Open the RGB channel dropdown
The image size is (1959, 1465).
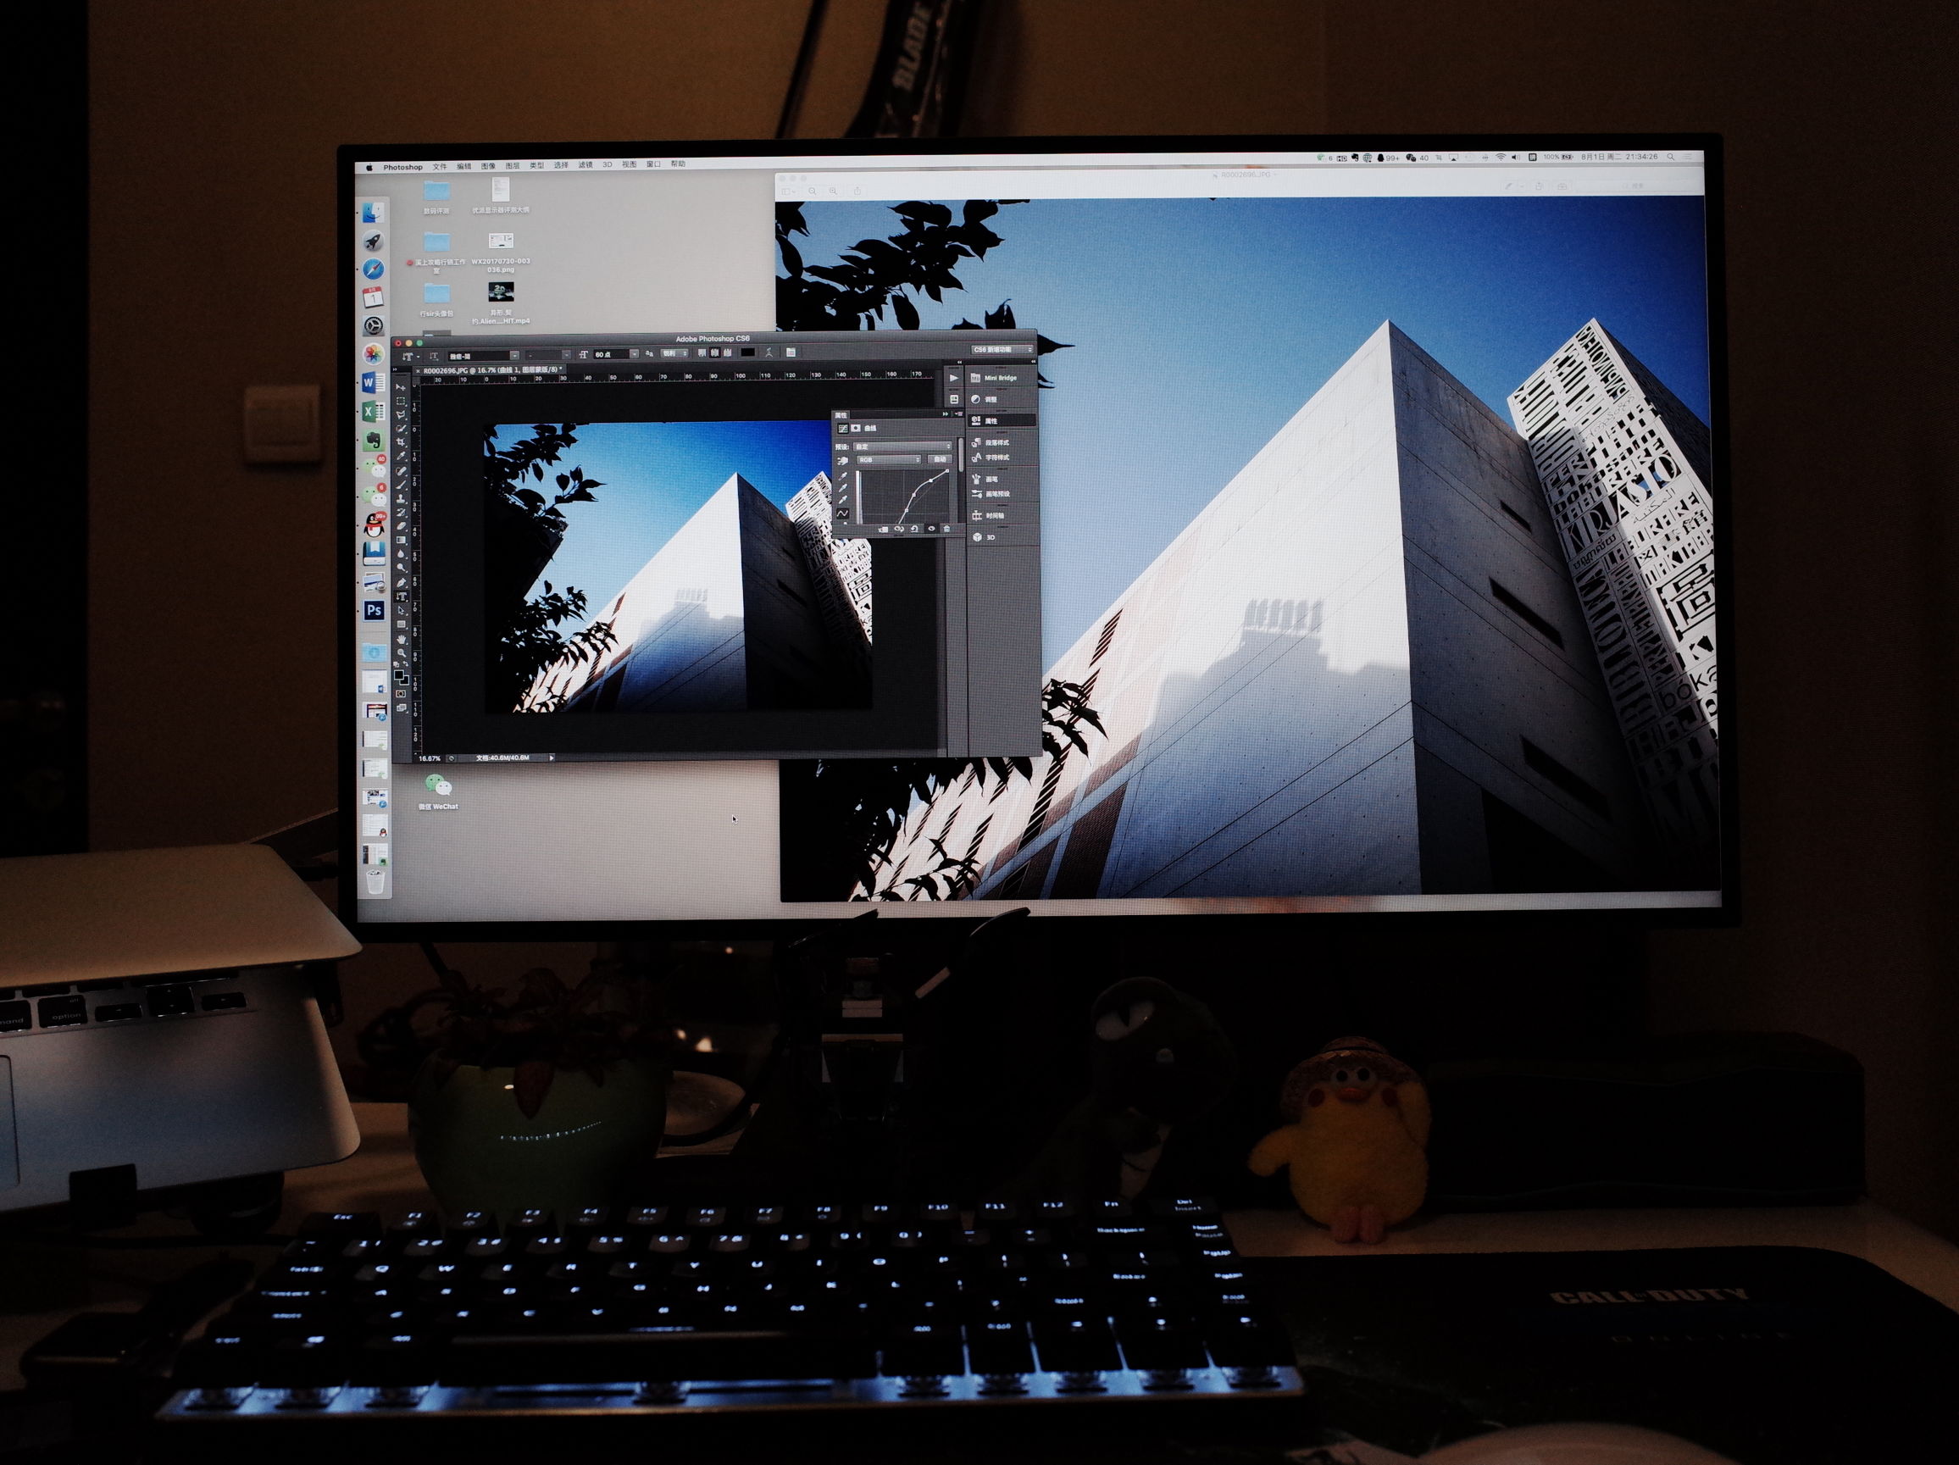[x=889, y=460]
